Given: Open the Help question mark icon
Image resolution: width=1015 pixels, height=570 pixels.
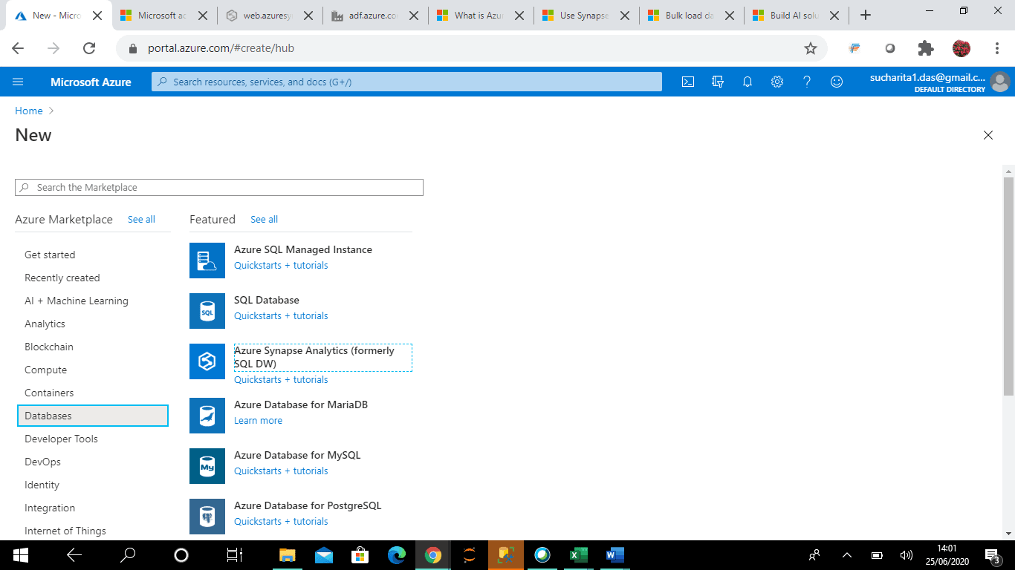Looking at the screenshot, I should [x=807, y=82].
